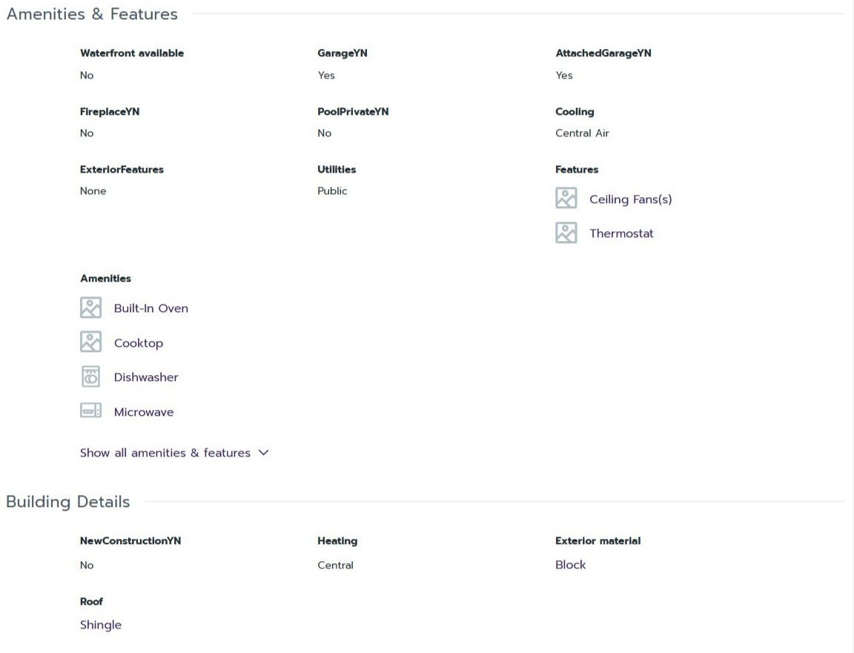Open the Shingle roof link
The image size is (854, 653).
pos(101,626)
